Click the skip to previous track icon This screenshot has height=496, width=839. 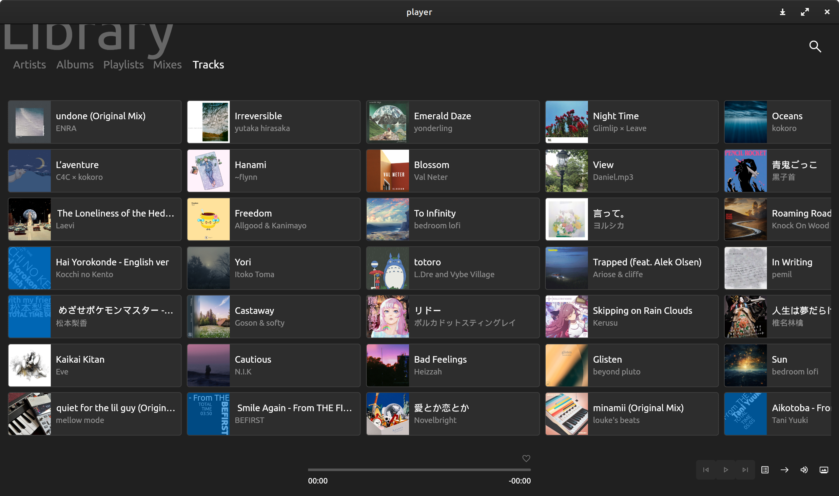click(x=706, y=470)
